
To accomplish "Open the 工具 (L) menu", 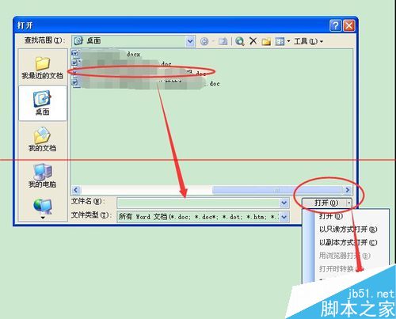I will (x=308, y=41).
